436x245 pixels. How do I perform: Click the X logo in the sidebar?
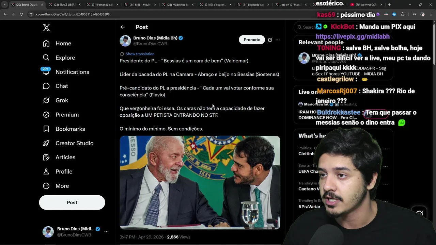46,28
